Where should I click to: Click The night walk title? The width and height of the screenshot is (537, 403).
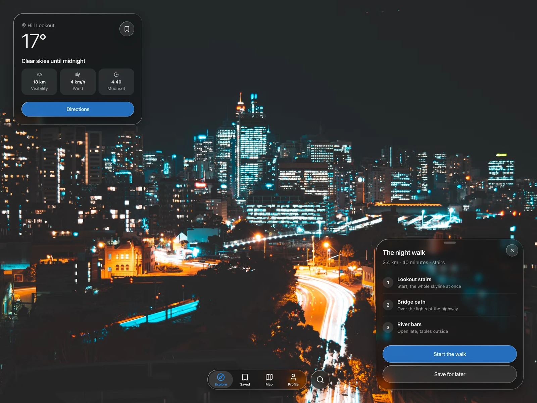coord(404,253)
